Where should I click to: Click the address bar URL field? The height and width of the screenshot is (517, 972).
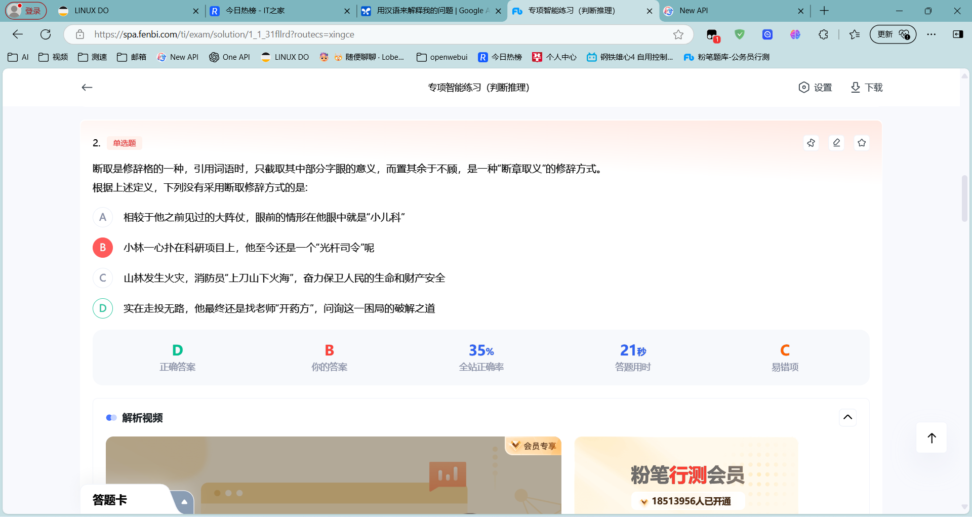(x=380, y=34)
